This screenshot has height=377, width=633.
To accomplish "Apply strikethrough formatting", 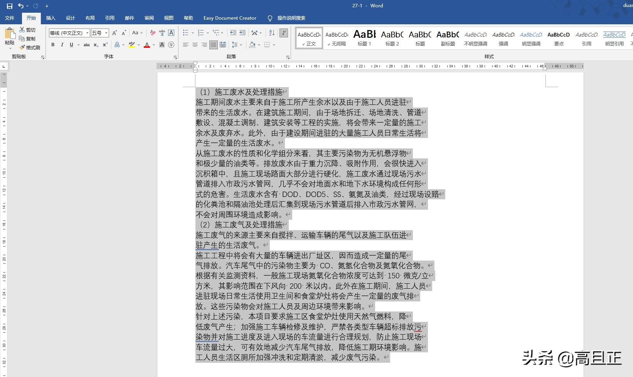I will point(87,45).
